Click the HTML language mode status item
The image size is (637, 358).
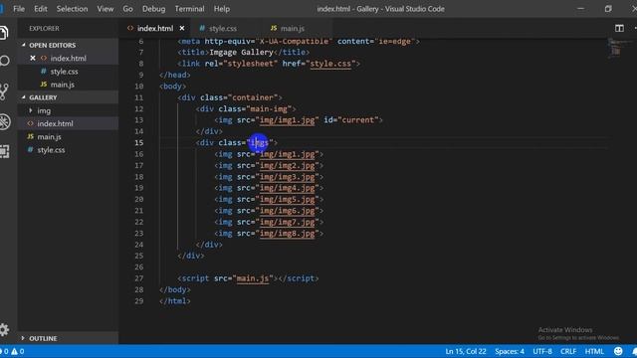pyautogui.click(x=594, y=351)
